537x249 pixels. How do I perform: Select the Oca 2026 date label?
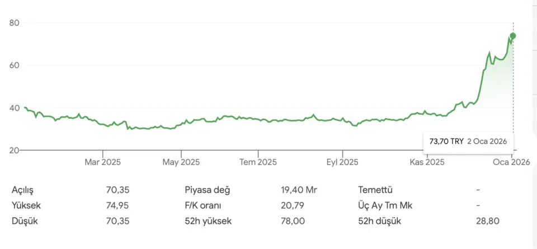(511, 162)
